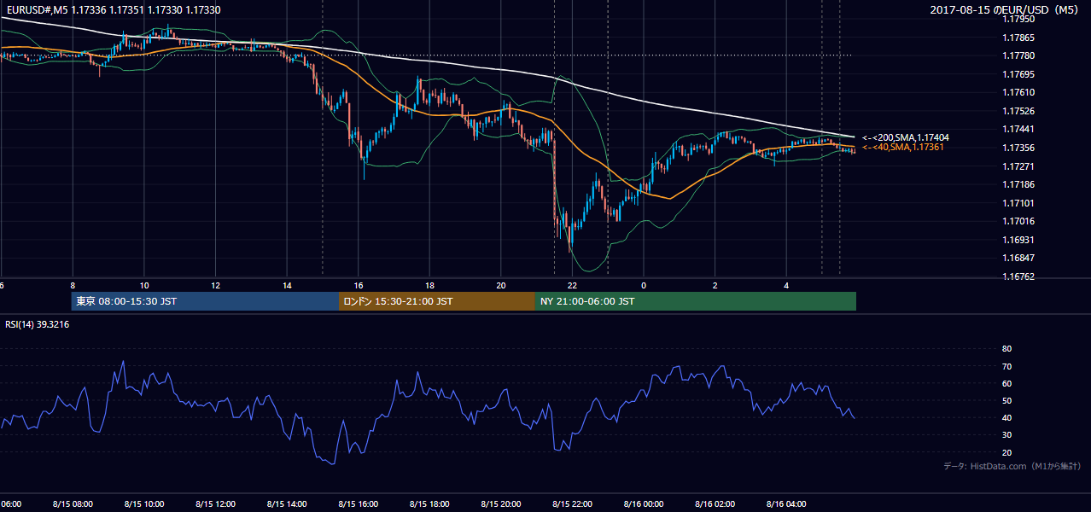Image resolution: width=1091 pixels, height=512 pixels.
Task: Click hour tick 16 on price chart axis
Action: (x=359, y=286)
